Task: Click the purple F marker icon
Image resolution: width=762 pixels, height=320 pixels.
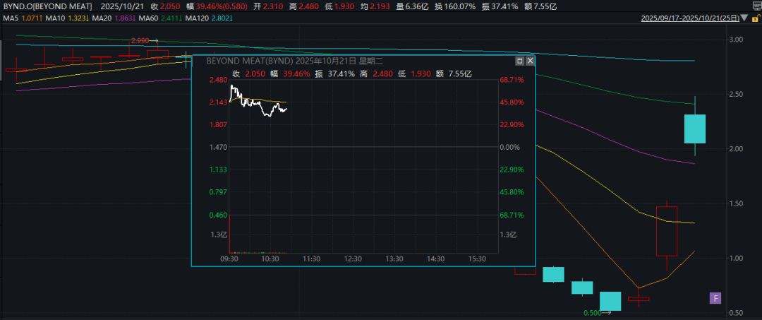Action: point(715,298)
